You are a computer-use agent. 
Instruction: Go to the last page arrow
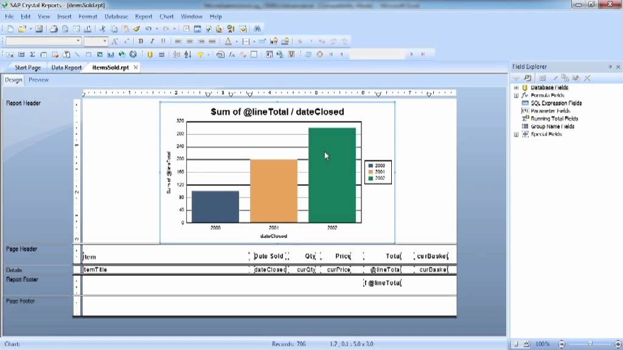click(423, 54)
